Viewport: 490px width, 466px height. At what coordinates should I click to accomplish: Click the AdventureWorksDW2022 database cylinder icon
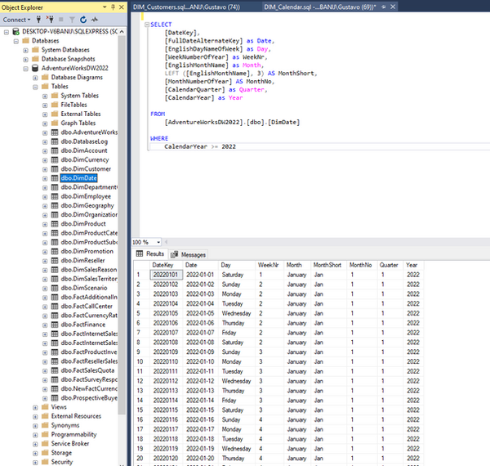click(x=35, y=68)
